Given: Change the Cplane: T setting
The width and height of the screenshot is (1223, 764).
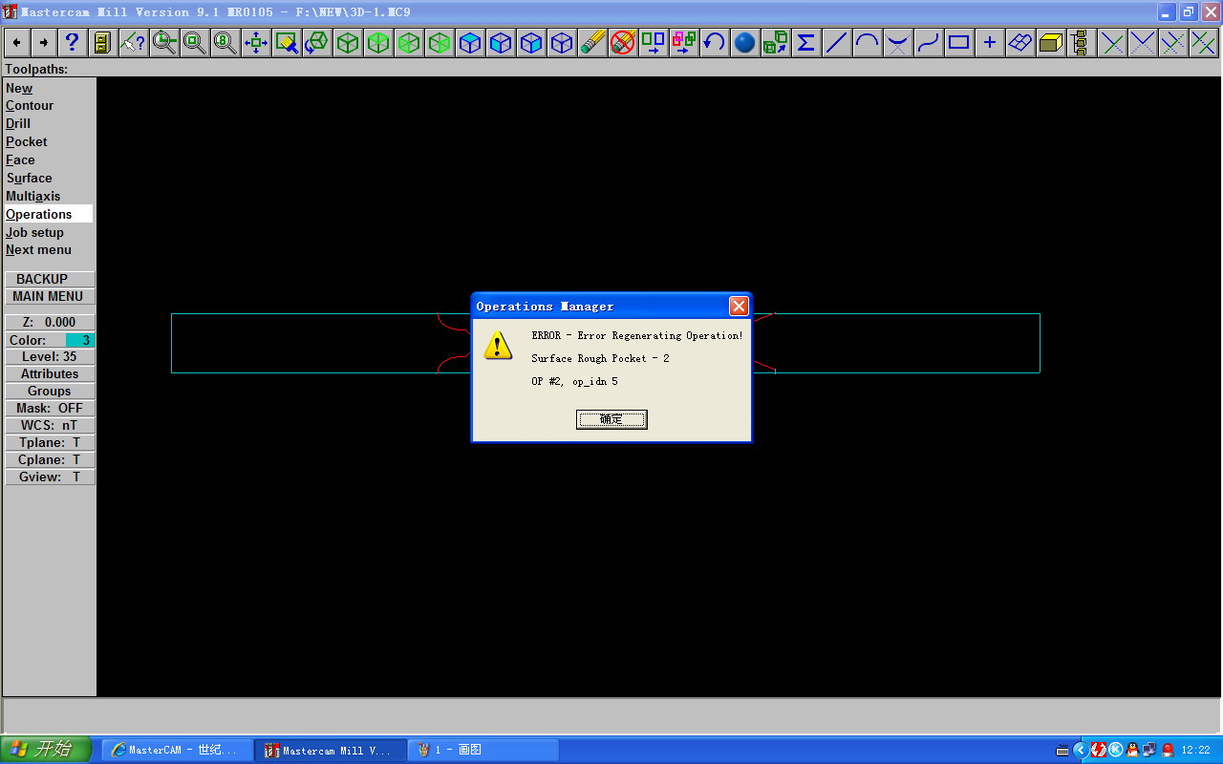Looking at the screenshot, I should pyautogui.click(x=50, y=459).
